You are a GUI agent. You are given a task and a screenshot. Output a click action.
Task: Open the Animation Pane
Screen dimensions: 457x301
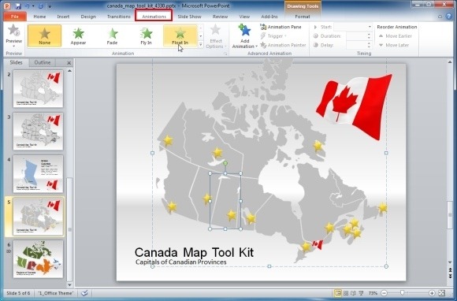tap(281, 27)
